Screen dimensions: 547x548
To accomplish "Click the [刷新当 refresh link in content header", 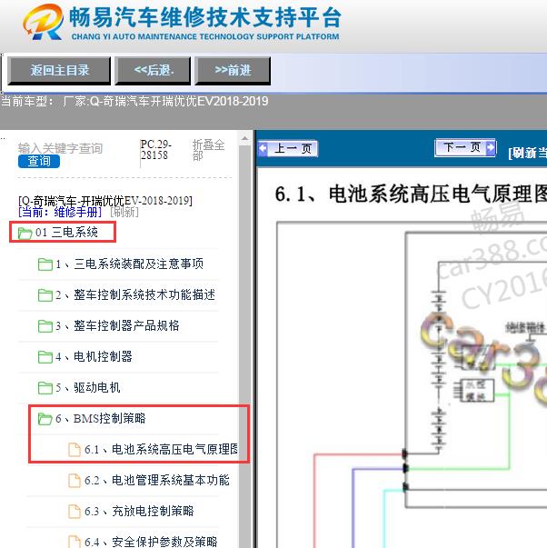I will [x=527, y=153].
